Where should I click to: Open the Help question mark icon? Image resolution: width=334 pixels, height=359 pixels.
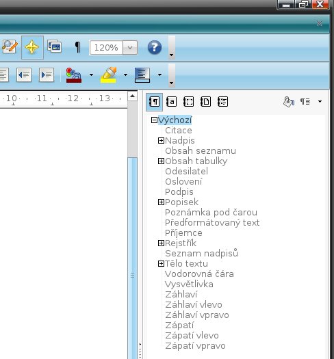(x=155, y=47)
